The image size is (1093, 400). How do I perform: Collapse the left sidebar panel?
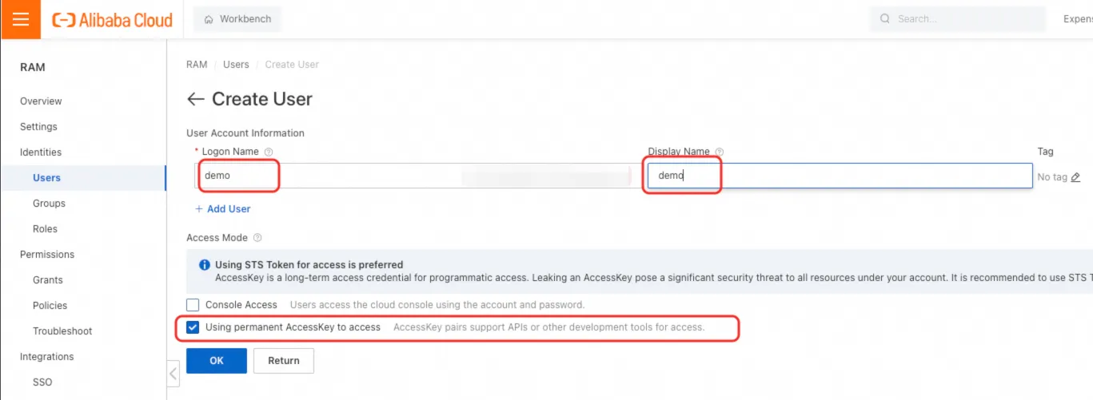pyautogui.click(x=173, y=373)
